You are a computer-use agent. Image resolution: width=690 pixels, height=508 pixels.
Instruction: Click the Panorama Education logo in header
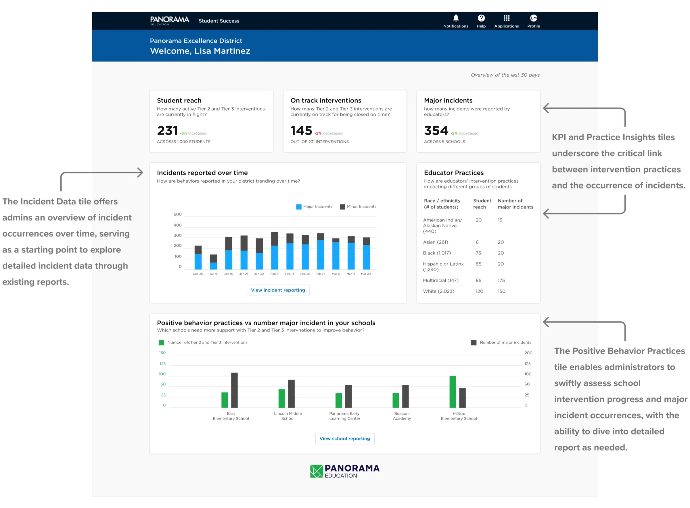tap(169, 21)
